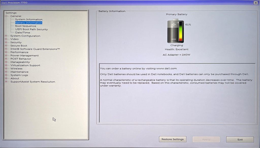
Task: Expand the Security plus icon
Action: [6, 42]
